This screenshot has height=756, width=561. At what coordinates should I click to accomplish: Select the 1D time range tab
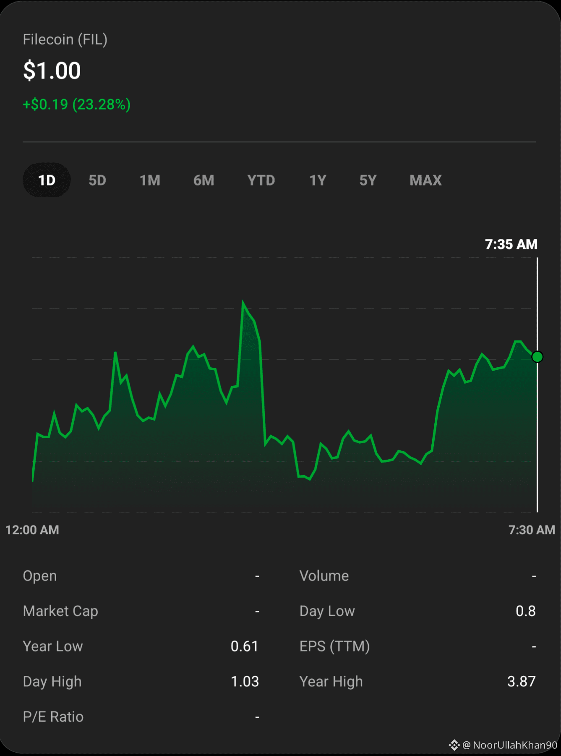pyautogui.click(x=47, y=180)
